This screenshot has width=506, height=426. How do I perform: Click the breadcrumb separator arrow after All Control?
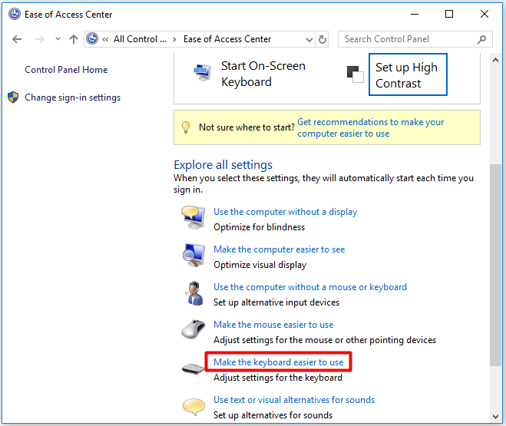(174, 39)
